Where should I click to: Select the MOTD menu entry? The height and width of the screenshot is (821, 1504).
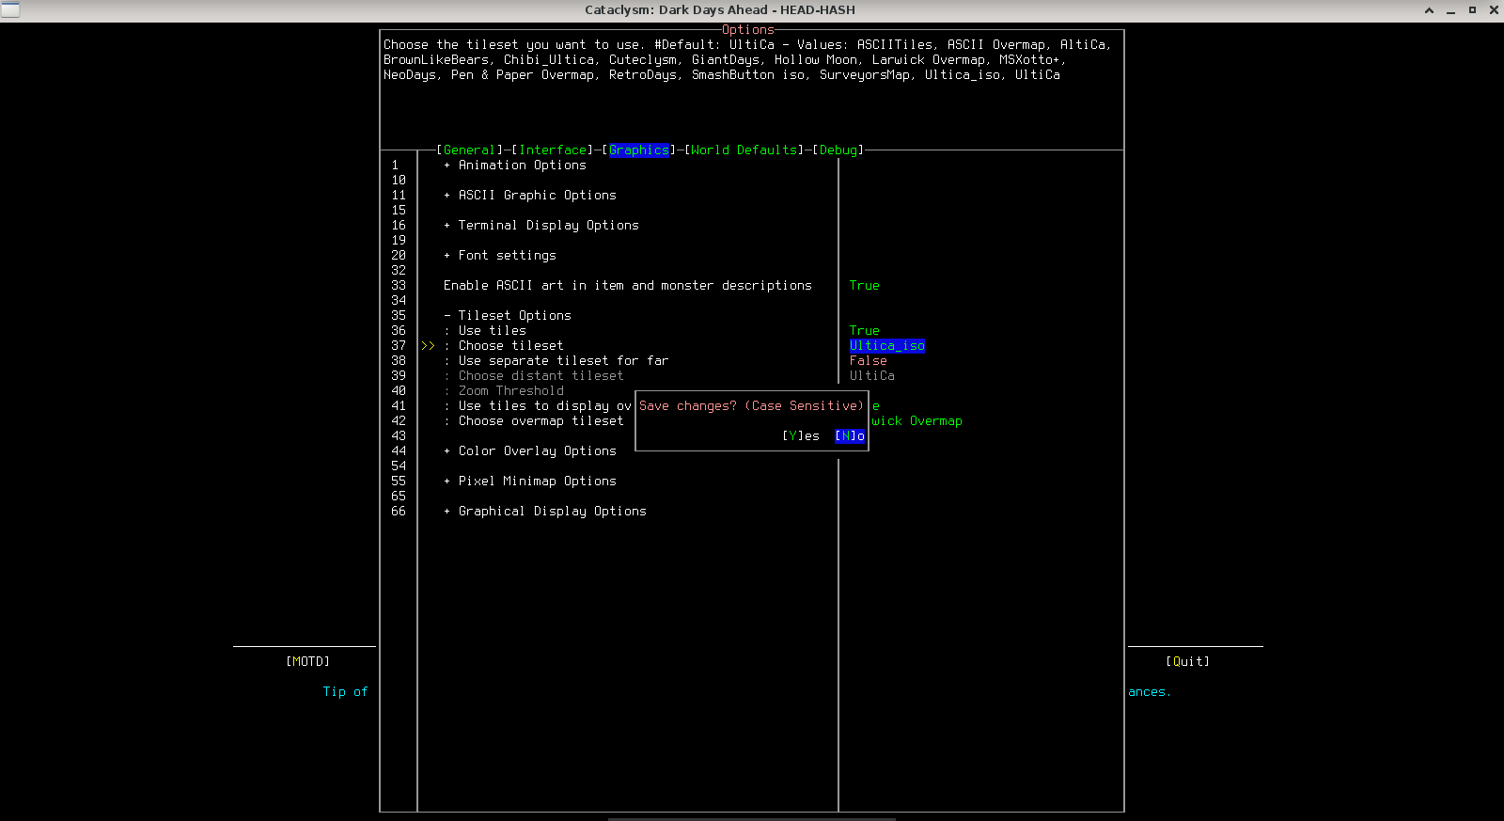point(307,662)
